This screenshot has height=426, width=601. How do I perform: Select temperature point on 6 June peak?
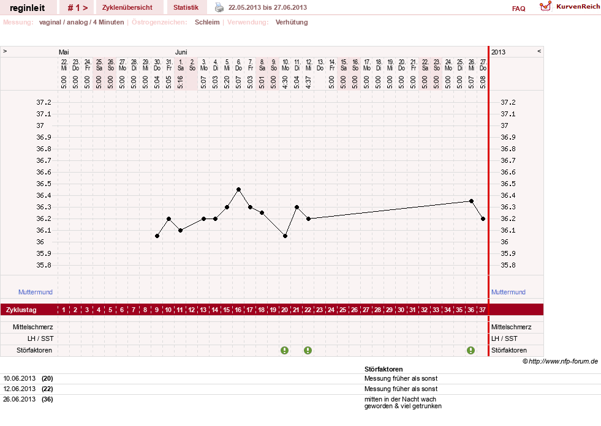coord(238,190)
